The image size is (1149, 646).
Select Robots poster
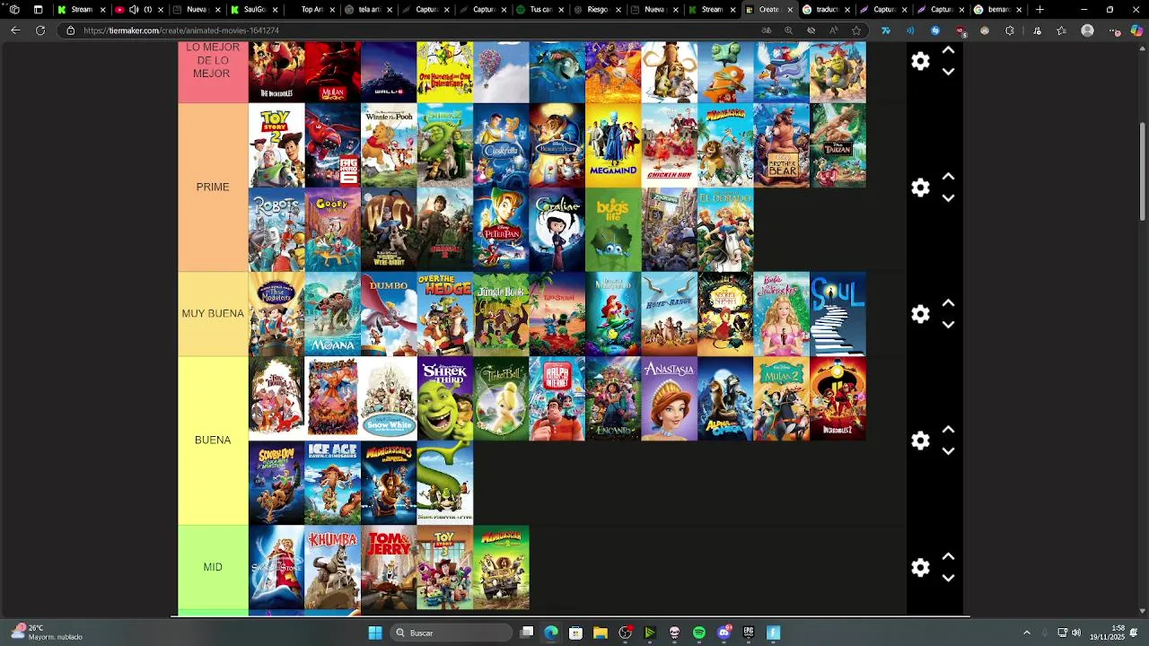coord(276,230)
